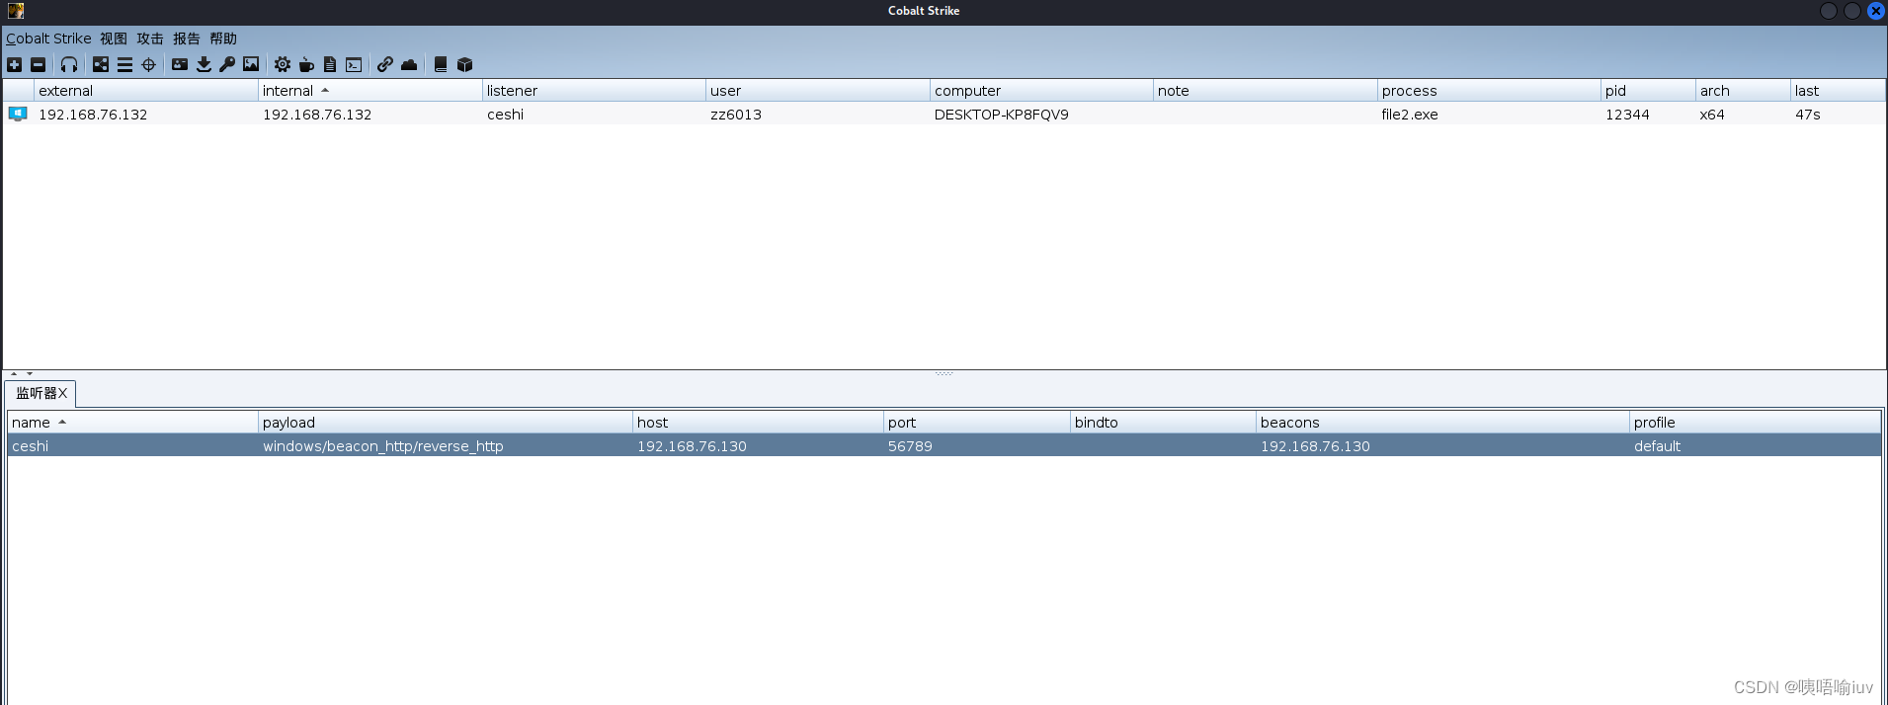Viewport: 1888px width, 705px height.
Task: Sort listeners by payload column
Action: [446, 422]
